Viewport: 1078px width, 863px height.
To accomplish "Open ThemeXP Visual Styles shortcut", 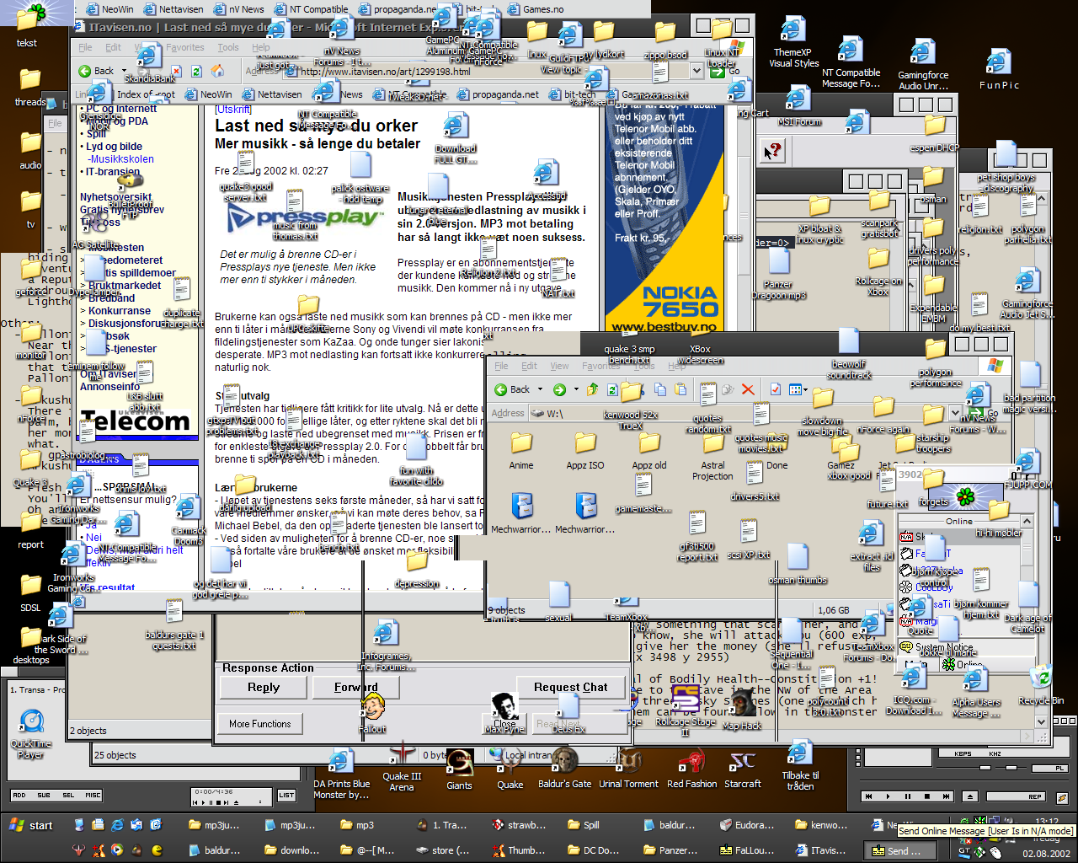I will point(793,42).
